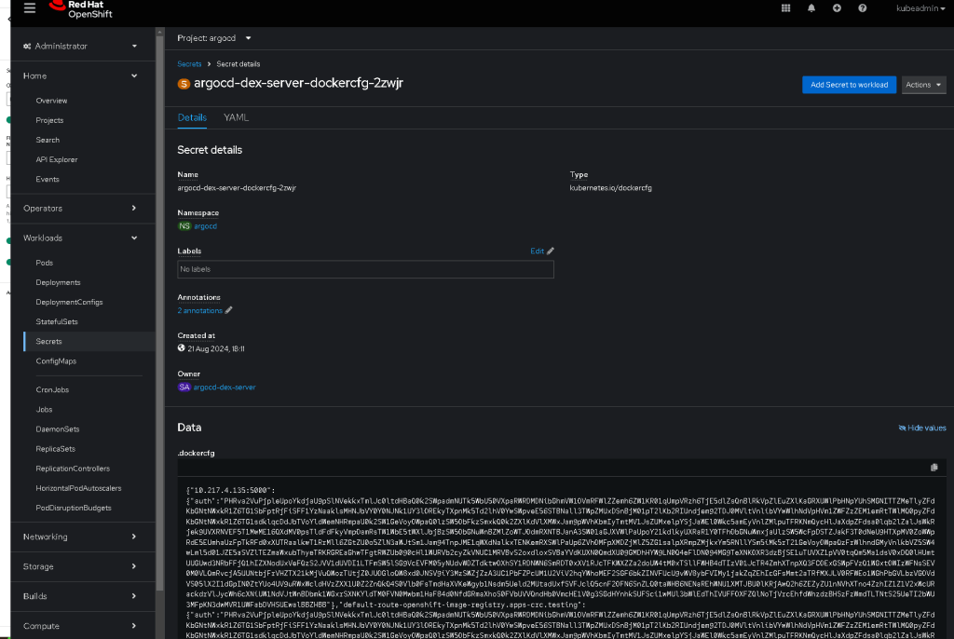The height and width of the screenshot is (639, 954).
Task: Open StatefulSets in sidebar
Action: pos(57,321)
